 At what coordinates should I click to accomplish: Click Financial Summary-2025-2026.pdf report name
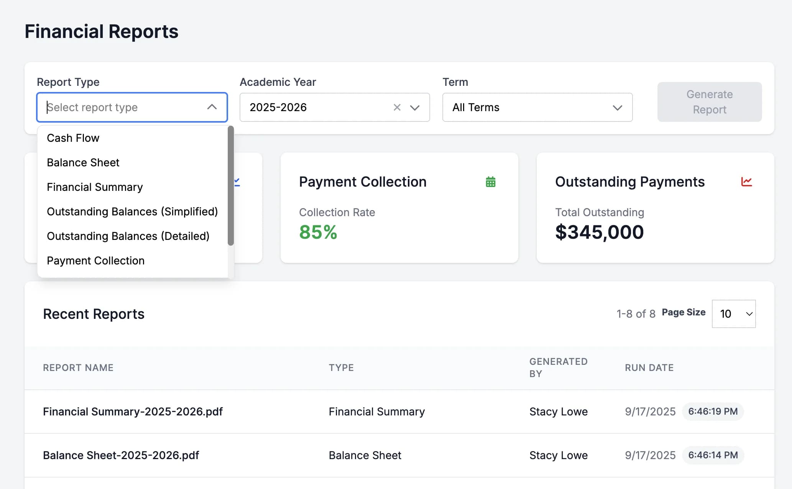point(133,412)
